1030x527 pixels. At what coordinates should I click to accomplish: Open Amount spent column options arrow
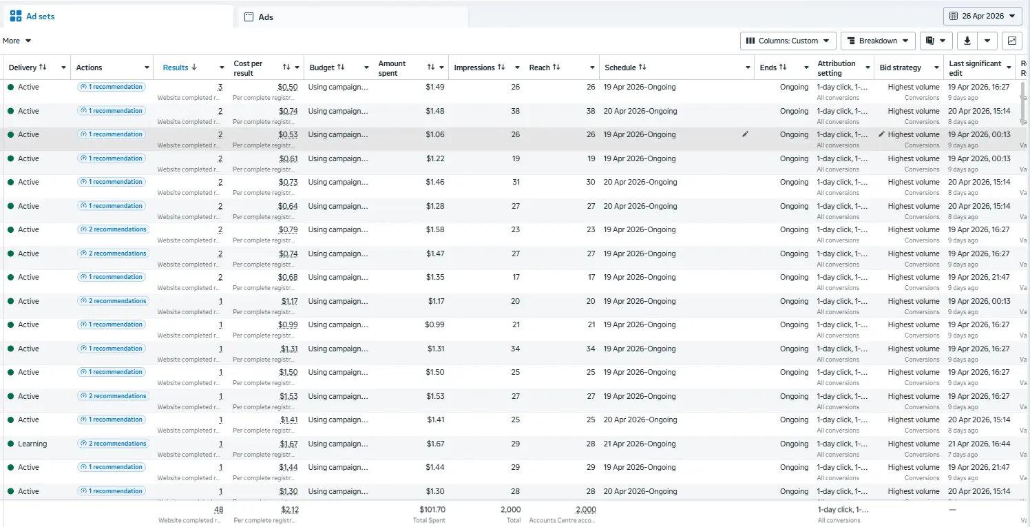(442, 68)
